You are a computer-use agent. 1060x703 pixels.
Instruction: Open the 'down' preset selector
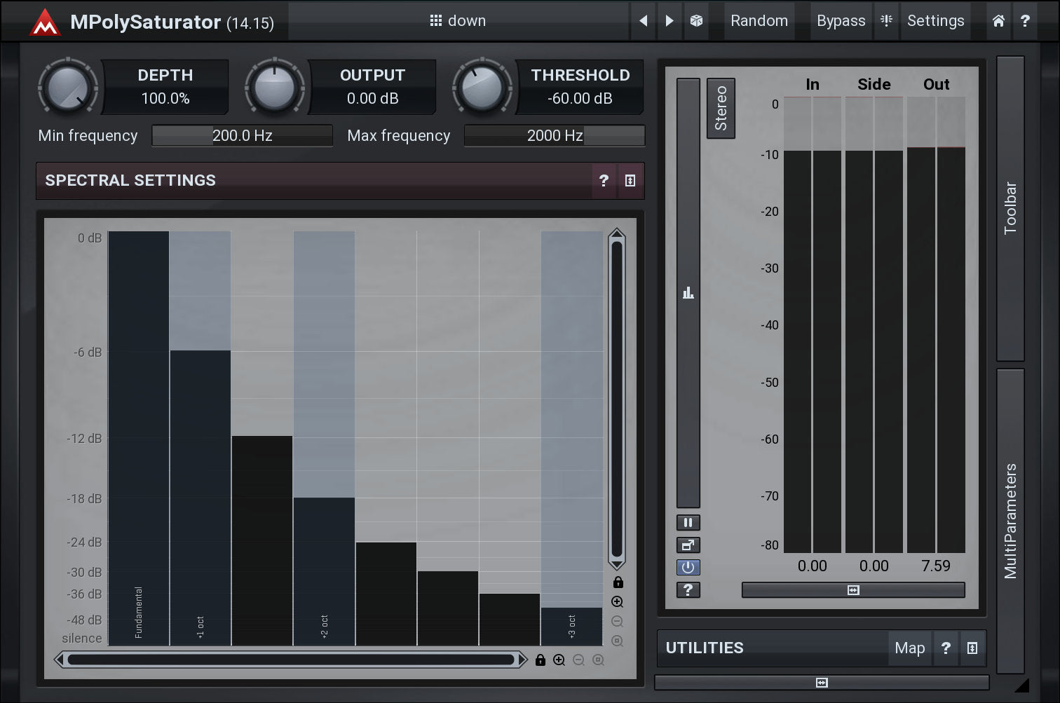(458, 21)
